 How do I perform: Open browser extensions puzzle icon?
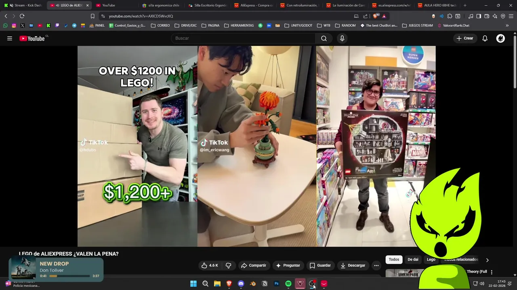pyautogui.click(x=450, y=16)
